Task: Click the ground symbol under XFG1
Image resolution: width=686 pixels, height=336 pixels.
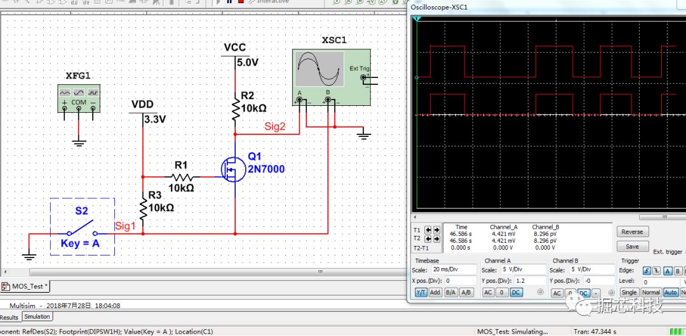Action: click(x=79, y=143)
